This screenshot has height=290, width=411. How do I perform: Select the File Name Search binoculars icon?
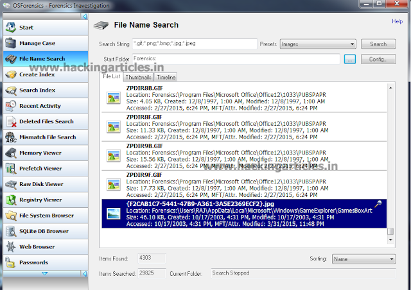point(11,58)
